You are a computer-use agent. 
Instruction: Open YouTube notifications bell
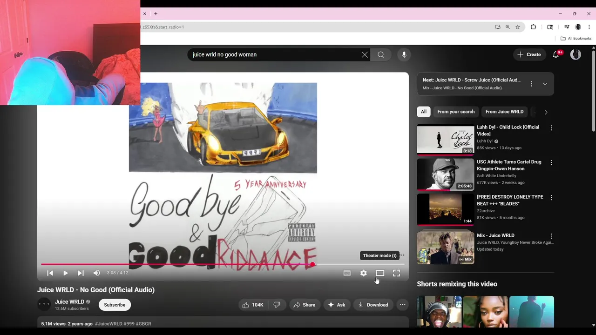(556, 54)
